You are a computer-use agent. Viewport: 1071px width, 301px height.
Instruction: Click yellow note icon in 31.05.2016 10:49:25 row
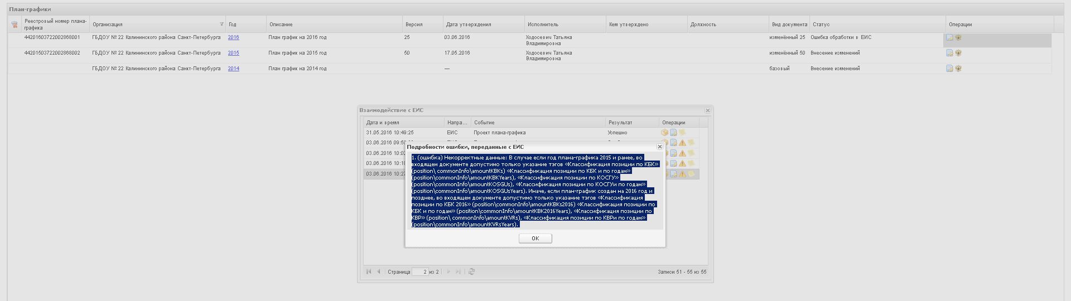pyautogui.click(x=682, y=133)
